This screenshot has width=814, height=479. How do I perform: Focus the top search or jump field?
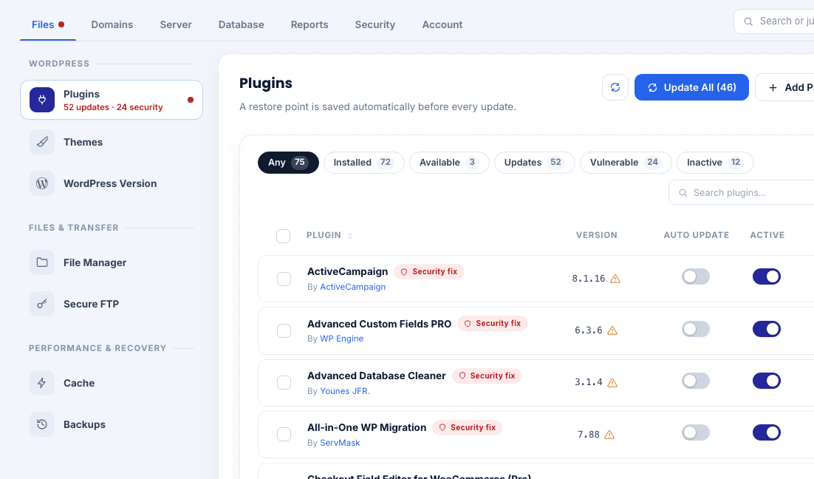tap(774, 21)
